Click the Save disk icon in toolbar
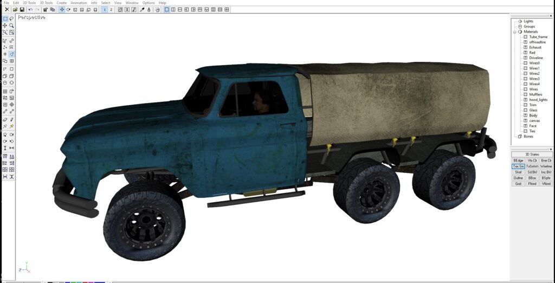This screenshot has height=283, width=555. click(22, 10)
